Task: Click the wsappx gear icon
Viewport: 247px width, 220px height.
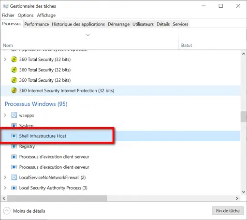Action: (14, 115)
